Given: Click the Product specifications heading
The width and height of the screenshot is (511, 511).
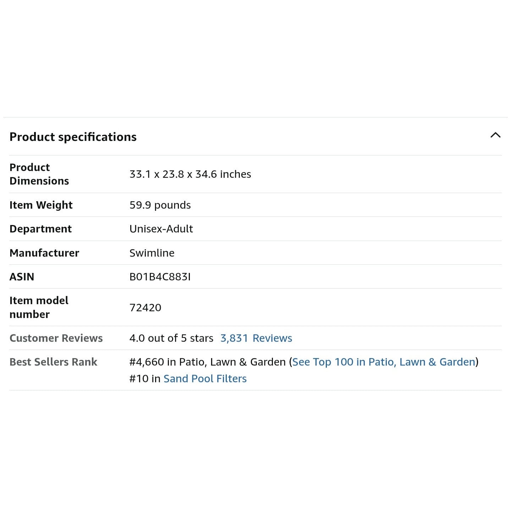Looking at the screenshot, I should (73, 137).
